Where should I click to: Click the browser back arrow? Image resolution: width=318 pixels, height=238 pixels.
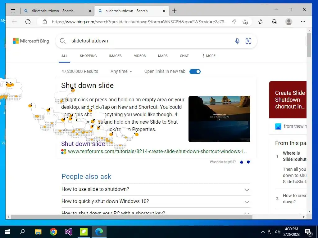[x=14, y=22]
